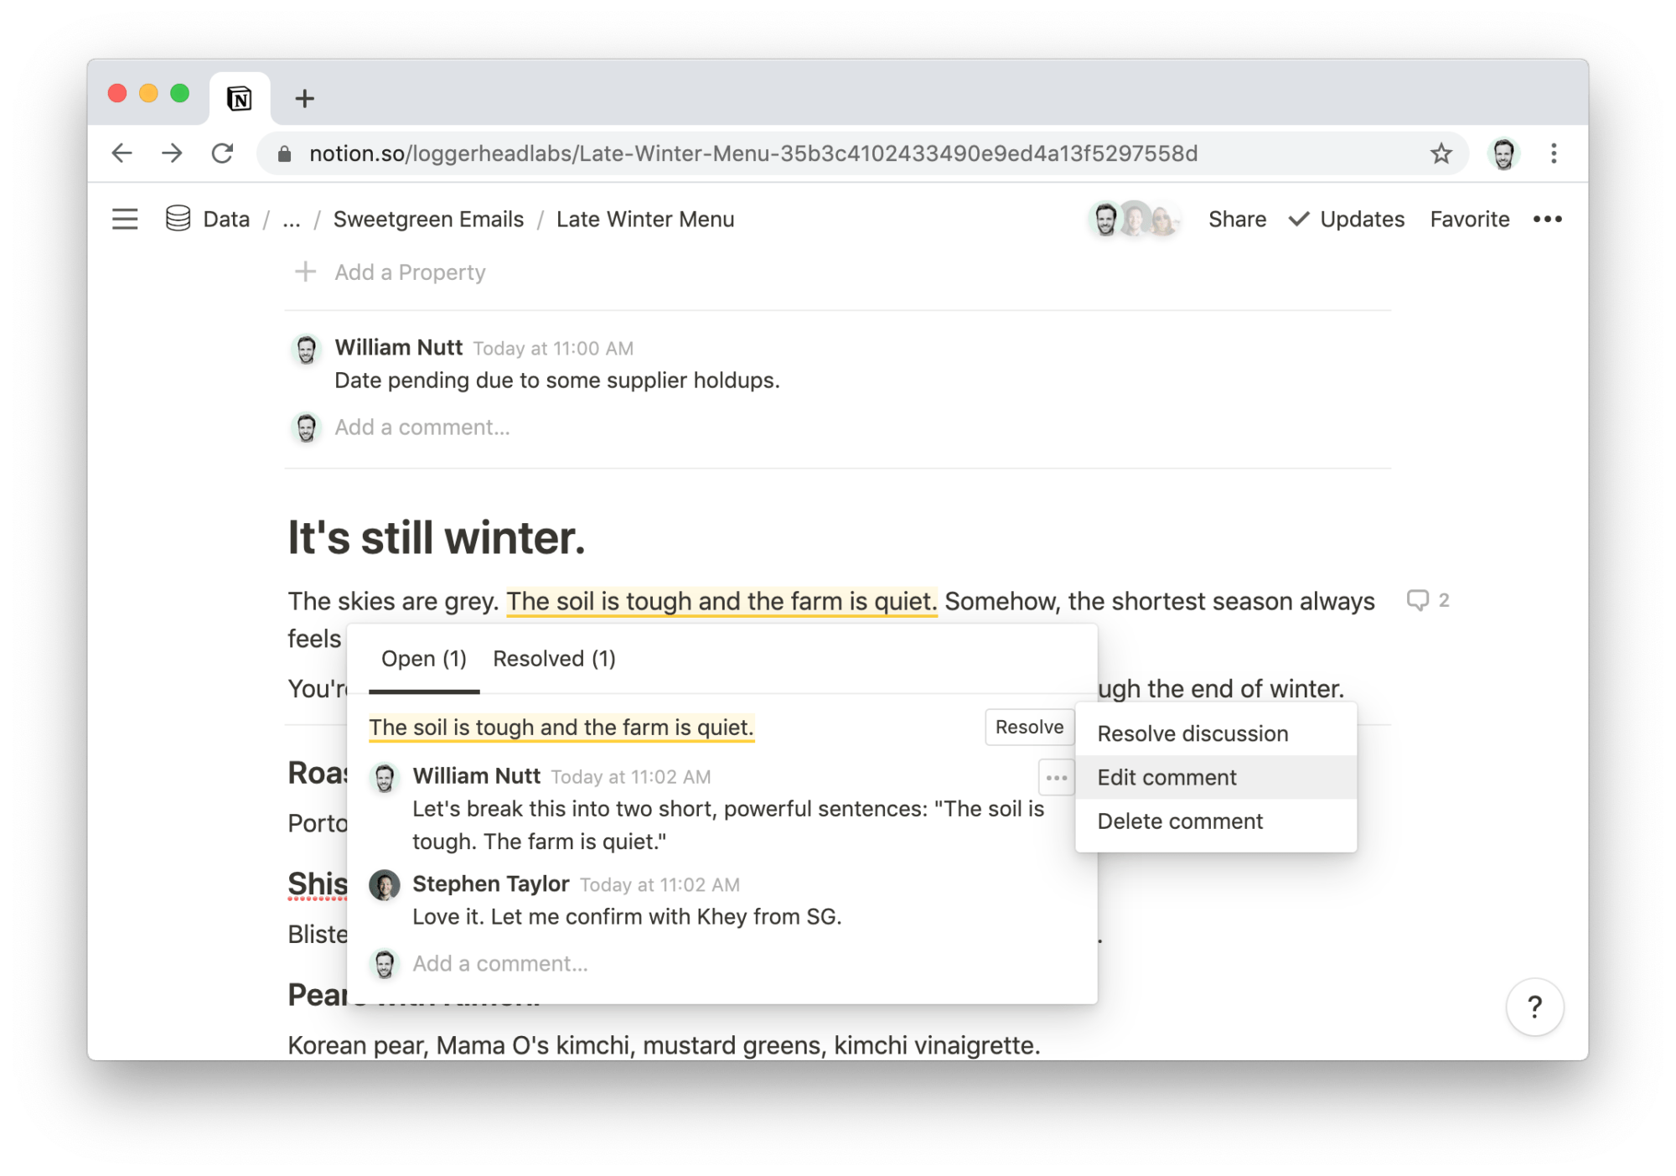The height and width of the screenshot is (1176, 1676).
Task: Open a new browser tab
Action: [304, 99]
